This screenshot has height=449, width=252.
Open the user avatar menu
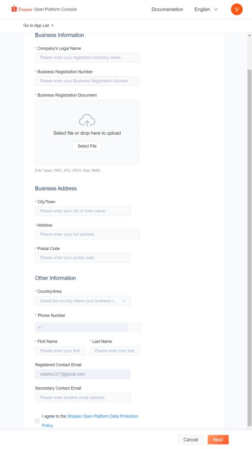[x=237, y=9]
